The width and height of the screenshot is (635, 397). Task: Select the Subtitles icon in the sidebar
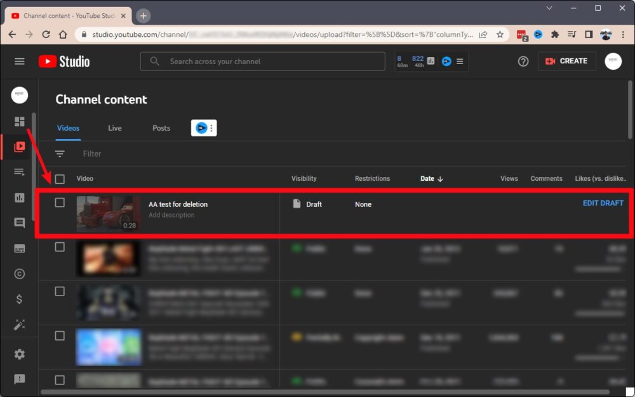tap(19, 248)
